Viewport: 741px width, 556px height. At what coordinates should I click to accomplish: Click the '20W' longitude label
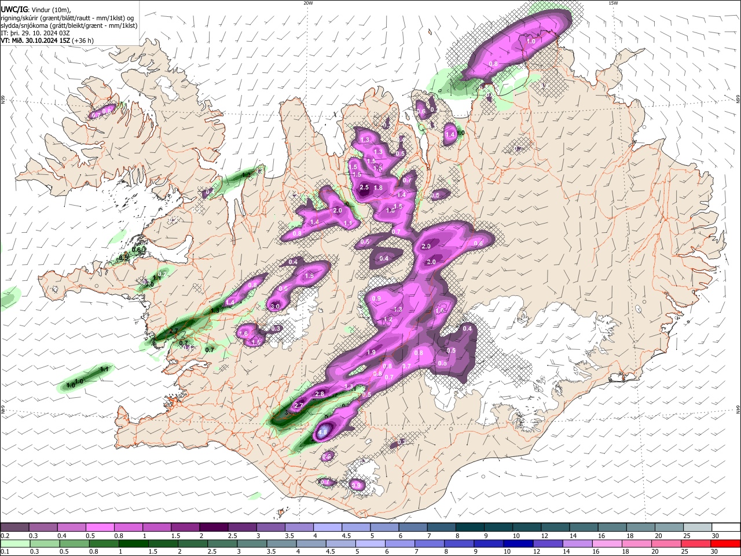309,3
